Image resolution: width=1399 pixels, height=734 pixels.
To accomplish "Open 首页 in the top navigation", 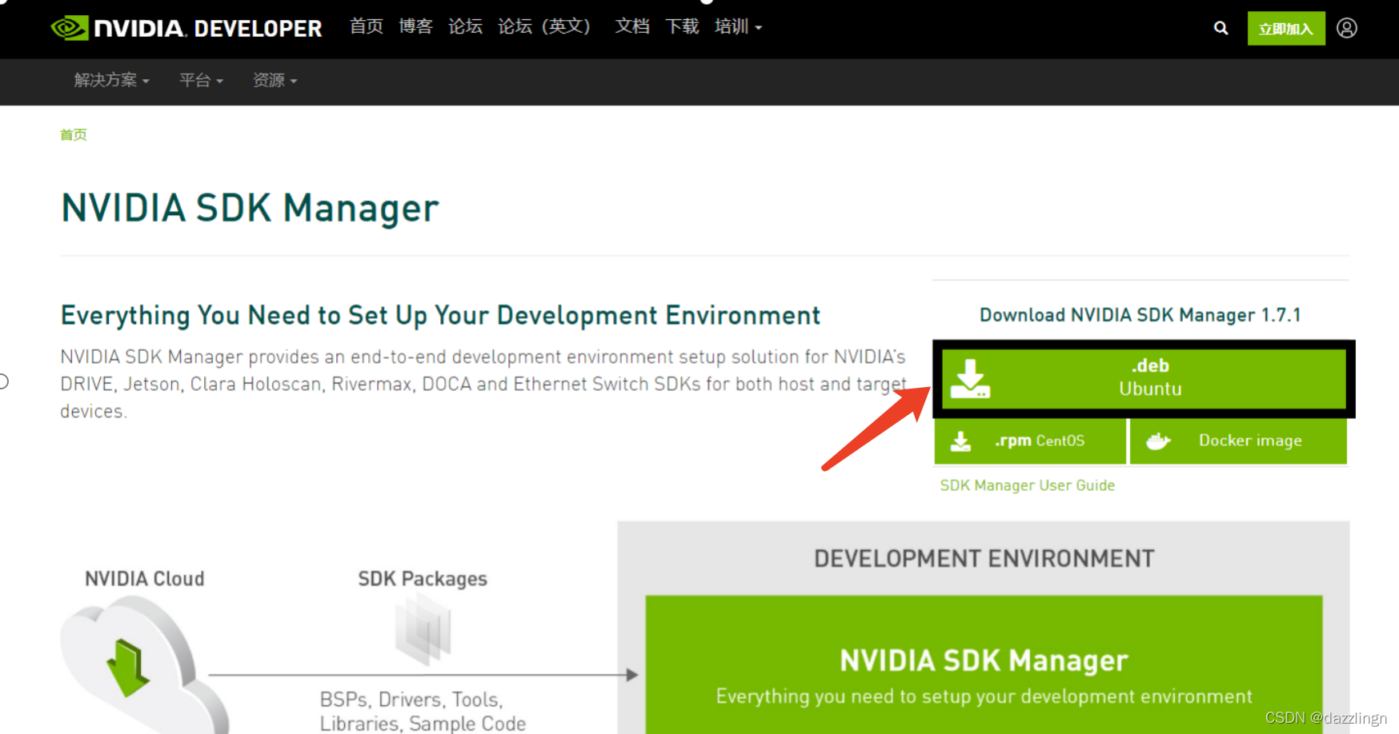I will tap(367, 26).
